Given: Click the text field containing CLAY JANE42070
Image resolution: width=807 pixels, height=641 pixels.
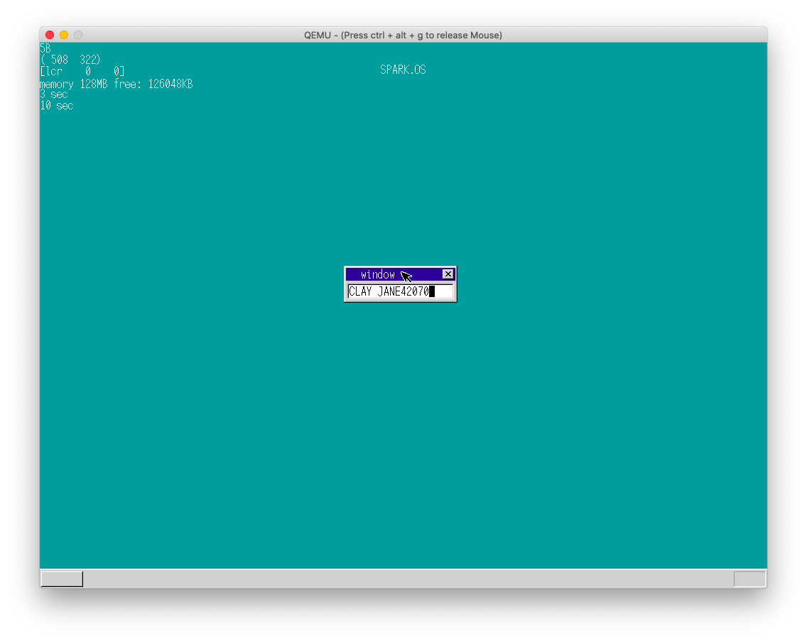Looking at the screenshot, I should click(401, 291).
